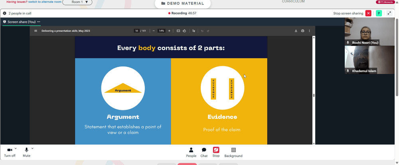Zoom in the PDF with plus icon
This screenshot has width=399, height=165.
click(x=169, y=31)
